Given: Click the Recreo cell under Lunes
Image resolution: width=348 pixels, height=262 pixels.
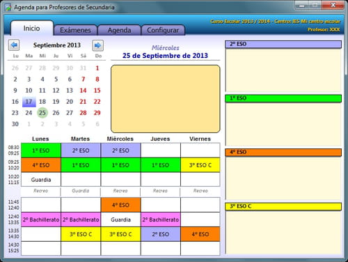Looking at the screenshot, I should (40, 191).
